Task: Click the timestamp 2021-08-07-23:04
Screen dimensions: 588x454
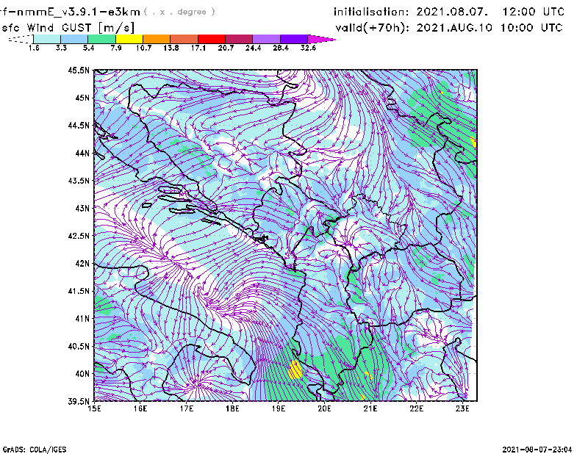Action: click(537, 449)
